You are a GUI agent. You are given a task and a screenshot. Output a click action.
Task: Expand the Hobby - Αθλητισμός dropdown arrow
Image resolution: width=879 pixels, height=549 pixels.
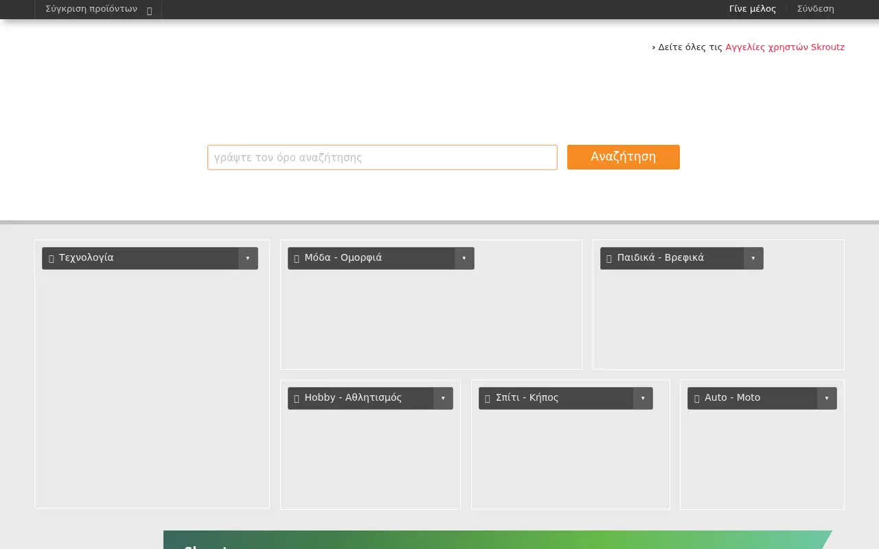tap(443, 398)
